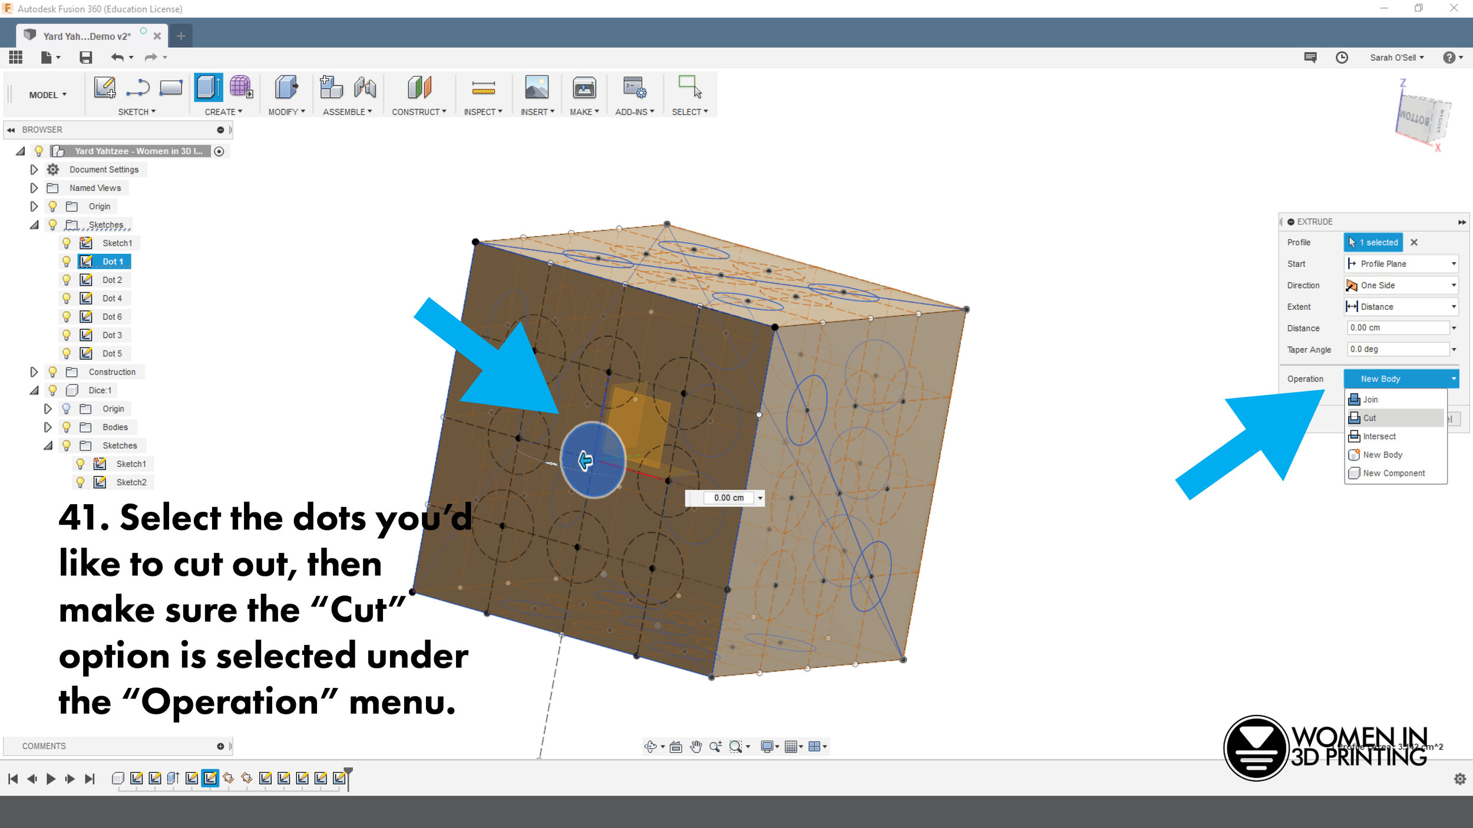Toggle visibility of Dot 1 sketch
Image resolution: width=1473 pixels, height=828 pixels.
67,261
